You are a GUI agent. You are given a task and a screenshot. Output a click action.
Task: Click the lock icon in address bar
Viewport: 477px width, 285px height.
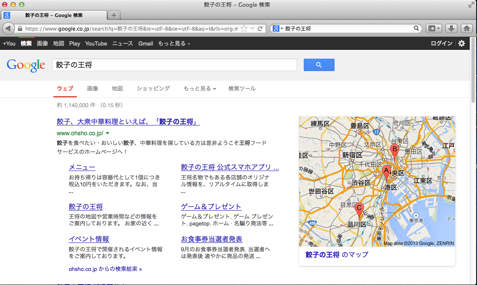pos(20,29)
